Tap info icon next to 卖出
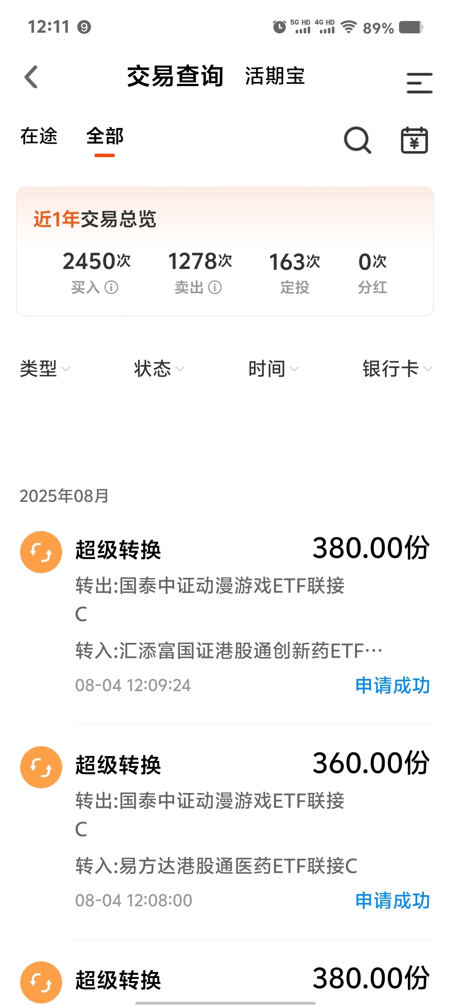 coord(215,287)
